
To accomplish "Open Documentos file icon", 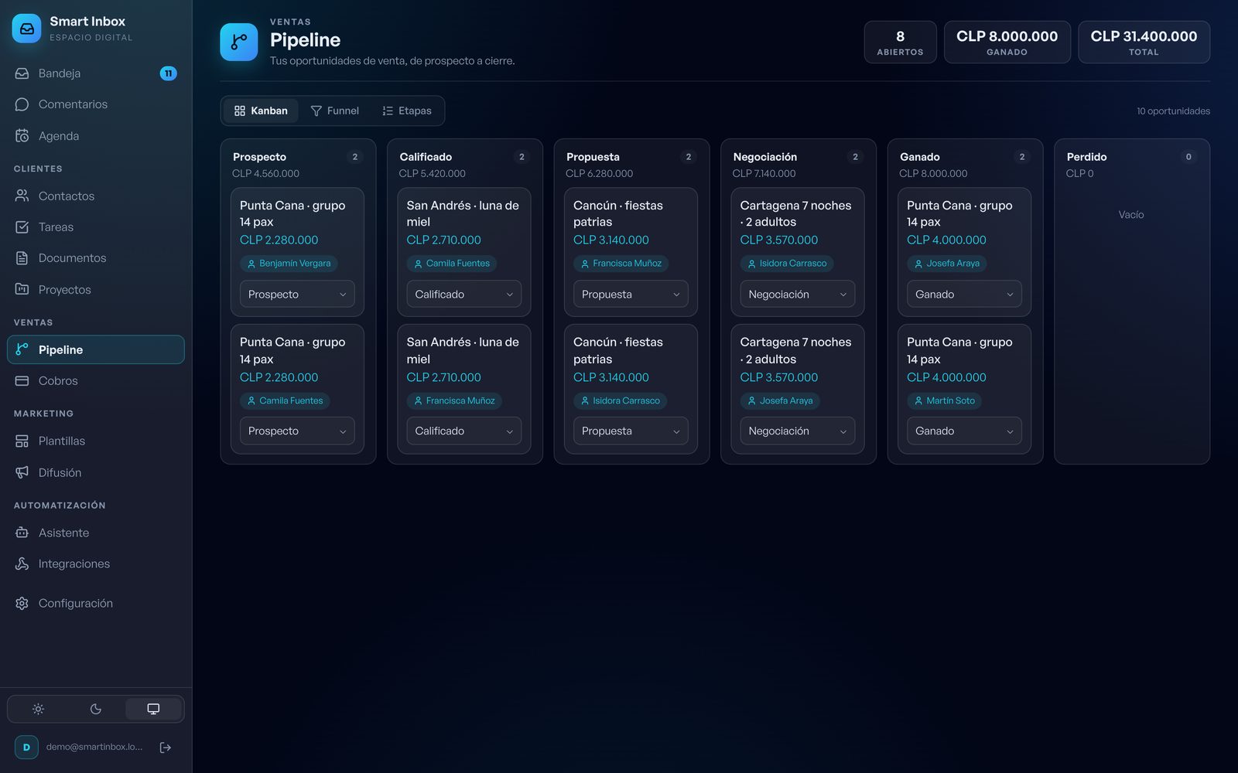I will coord(22,258).
